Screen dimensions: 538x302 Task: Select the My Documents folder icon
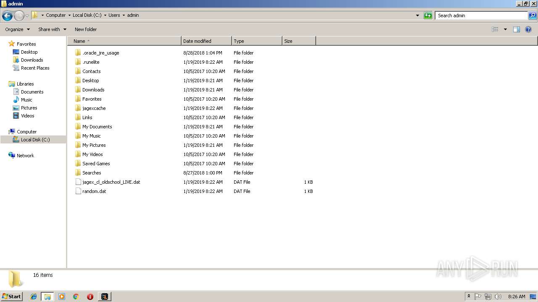(78, 127)
